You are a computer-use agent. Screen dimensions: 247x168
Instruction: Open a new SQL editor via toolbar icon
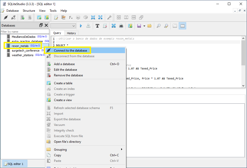56,17
